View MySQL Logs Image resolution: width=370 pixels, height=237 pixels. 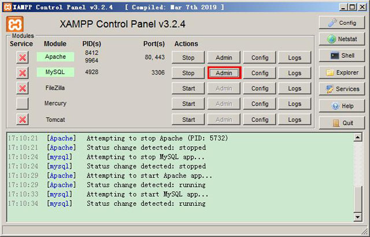pyautogui.click(x=294, y=73)
